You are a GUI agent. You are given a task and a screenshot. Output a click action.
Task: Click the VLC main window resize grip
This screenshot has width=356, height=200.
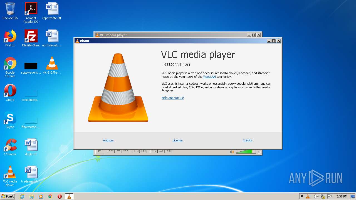(x=260, y=152)
